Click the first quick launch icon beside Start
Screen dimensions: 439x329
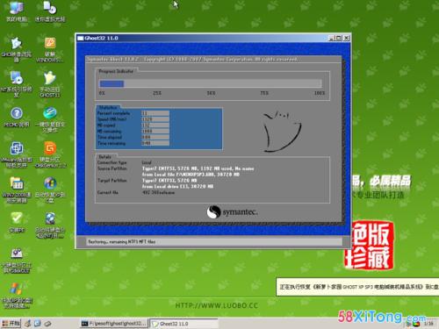pyautogui.click(x=27, y=324)
